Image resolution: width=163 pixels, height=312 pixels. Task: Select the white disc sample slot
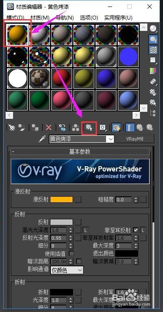(17, 79)
